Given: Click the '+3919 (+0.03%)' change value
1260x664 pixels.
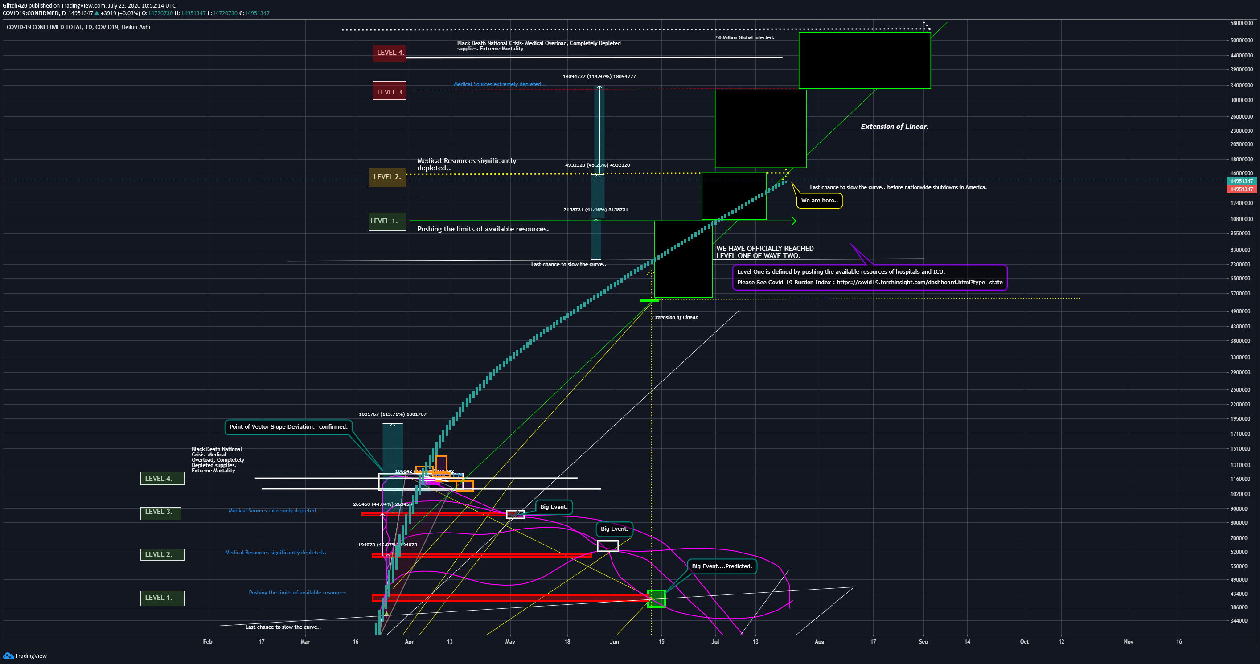Looking at the screenshot, I should (120, 13).
